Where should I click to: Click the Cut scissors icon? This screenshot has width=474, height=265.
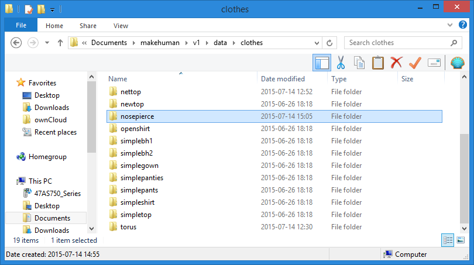341,62
